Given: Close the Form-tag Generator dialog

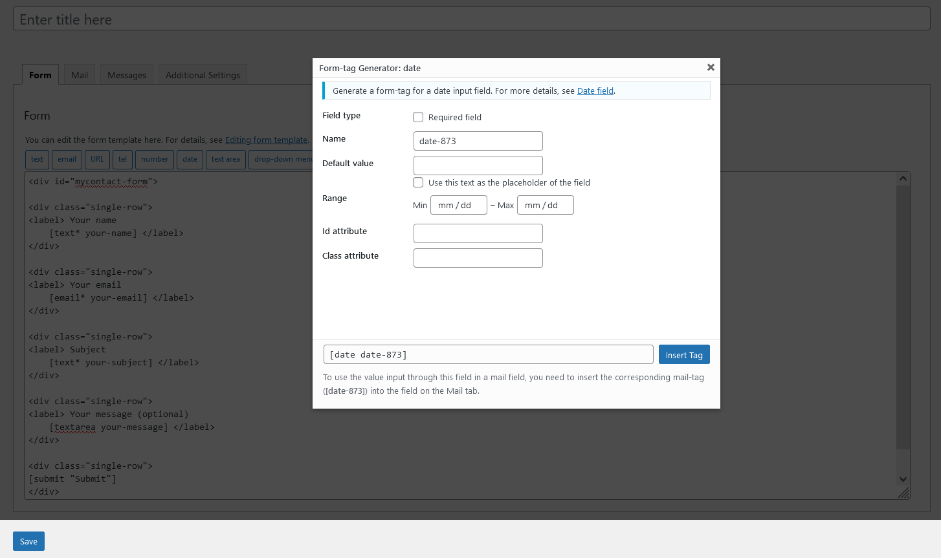Looking at the screenshot, I should pyautogui.click(x=711, y=67).
